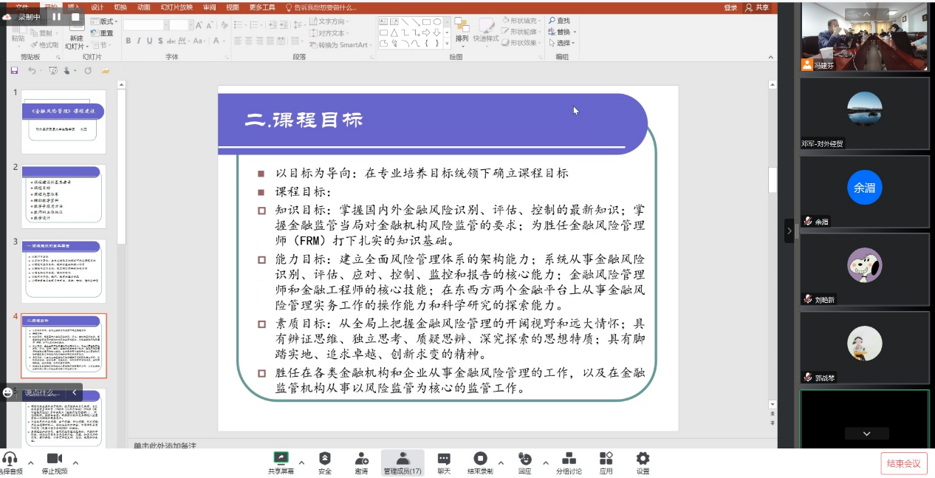Toggle bold formatting in the Home ribbon
Screen dimensions: 935x478
pos(129,40)
